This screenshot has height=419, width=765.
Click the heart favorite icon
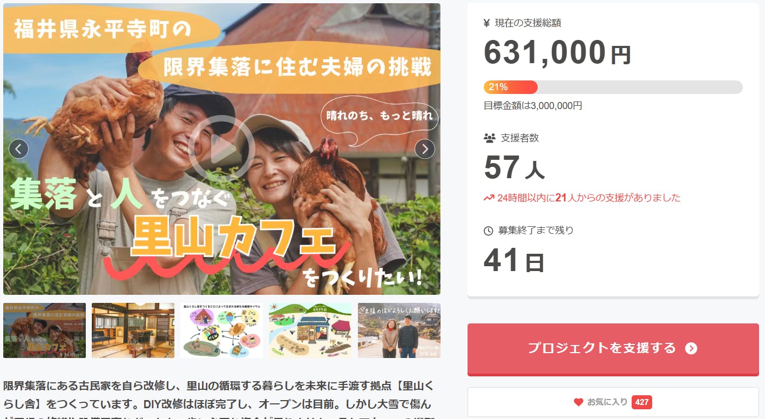pos(578,402)
